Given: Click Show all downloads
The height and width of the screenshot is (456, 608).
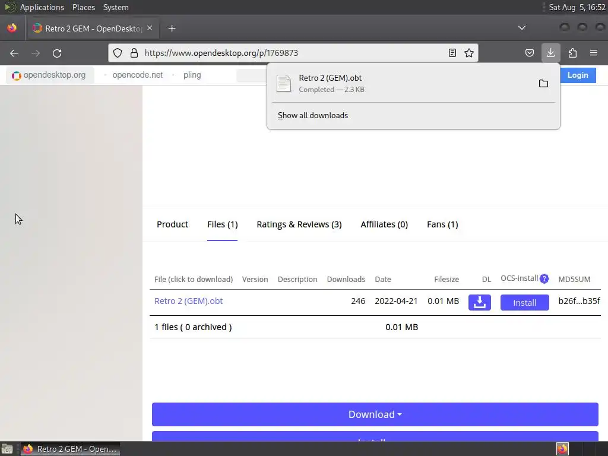Looking at the screenshot, I should coord(312,116).
